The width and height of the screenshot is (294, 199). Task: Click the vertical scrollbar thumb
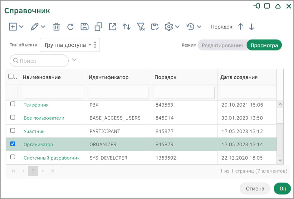click(x=280, y=140)
